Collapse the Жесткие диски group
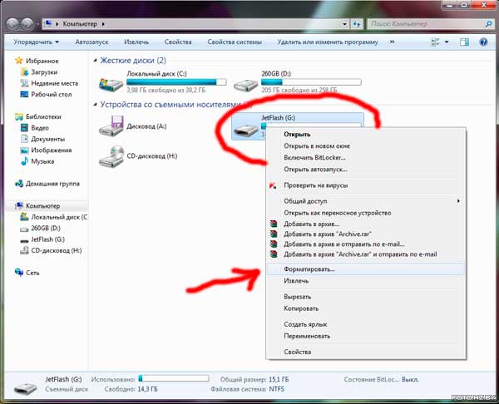This screenshot has height=404, width=499. (x=95, y=61)
